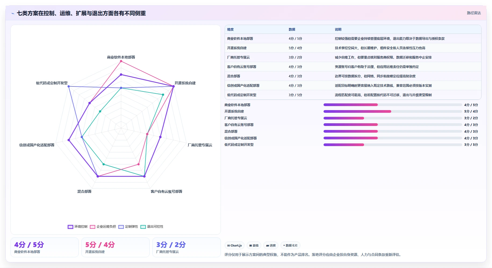This screenshot has height=268, width=492.
Task: Click the chart title 七类方案在控制
Action: point(81,13)
